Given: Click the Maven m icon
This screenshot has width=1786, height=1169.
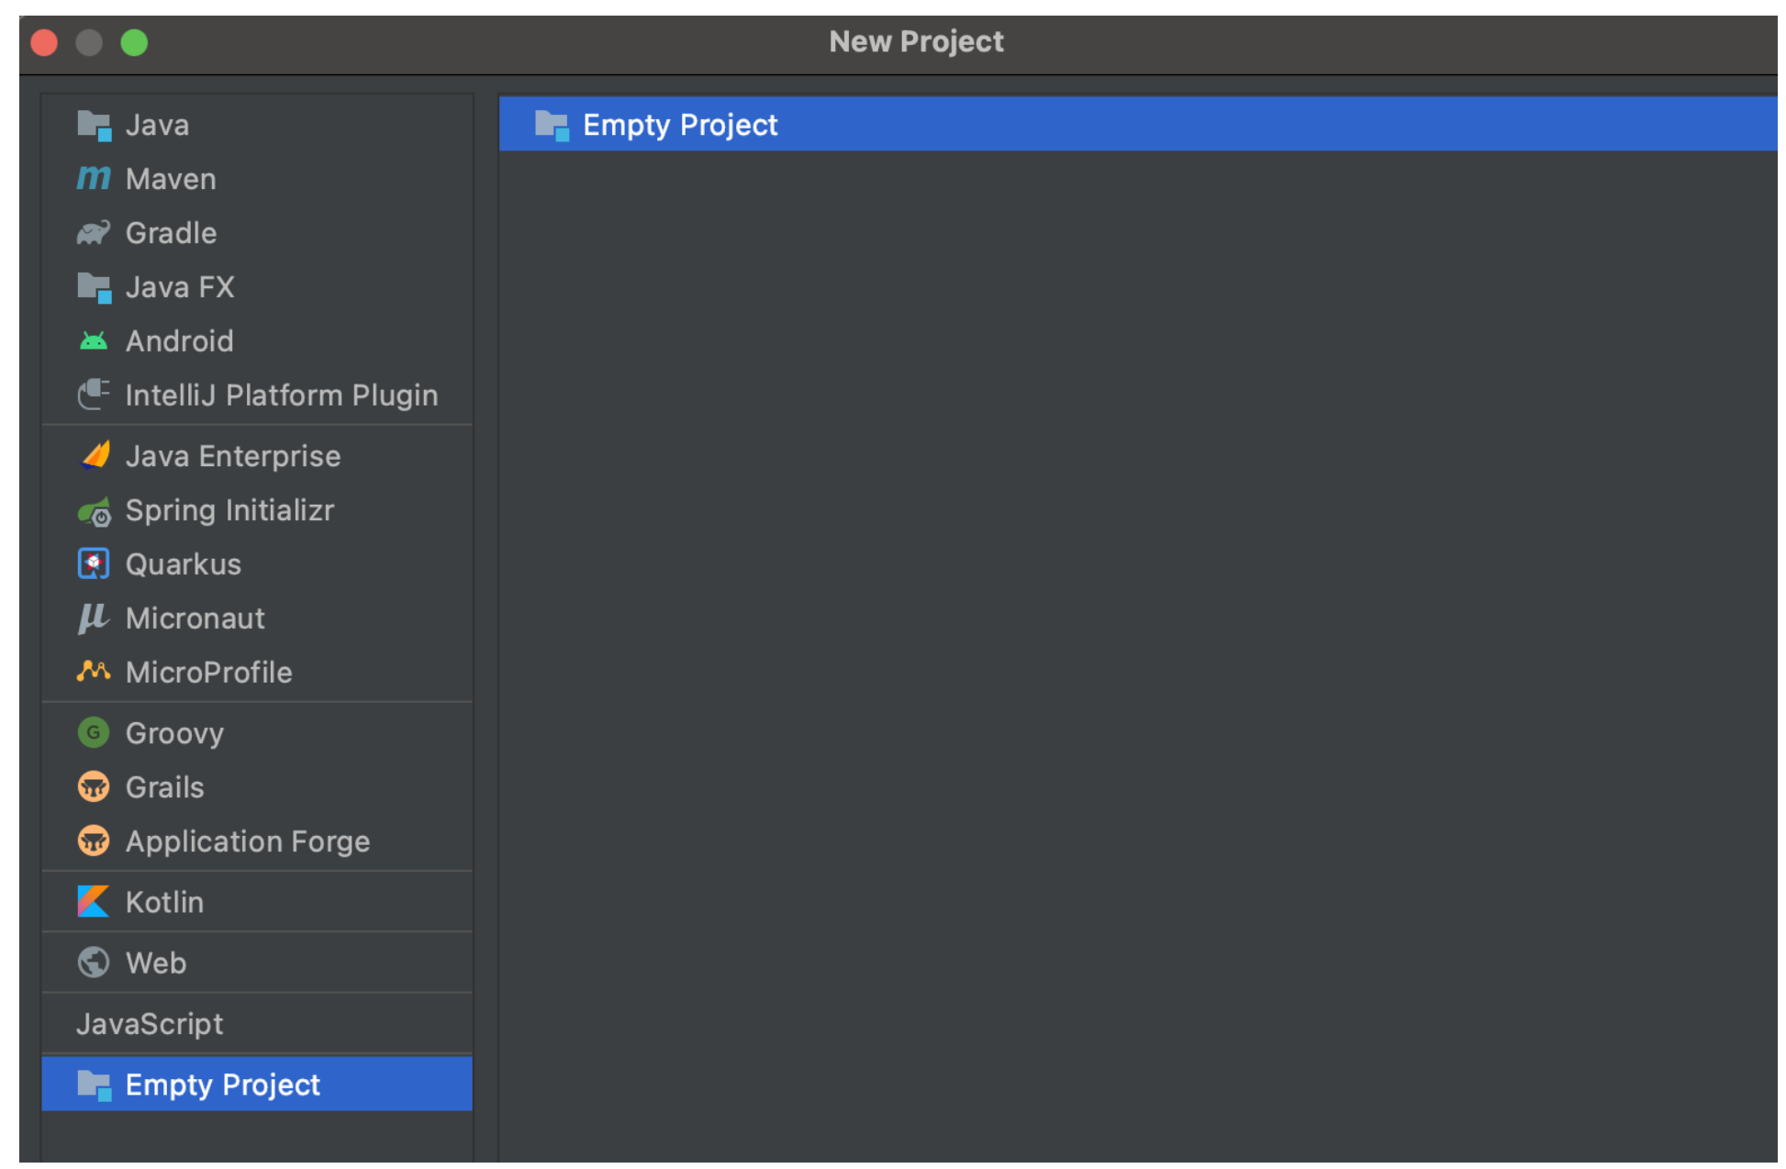Looking at the screenshot, I should tap(94, 178).
